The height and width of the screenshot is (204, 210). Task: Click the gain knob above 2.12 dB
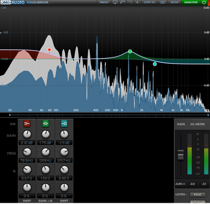(x=27, y=134)
